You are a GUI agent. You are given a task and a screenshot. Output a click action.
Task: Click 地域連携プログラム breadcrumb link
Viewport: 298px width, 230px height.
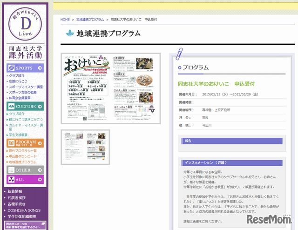90,20
